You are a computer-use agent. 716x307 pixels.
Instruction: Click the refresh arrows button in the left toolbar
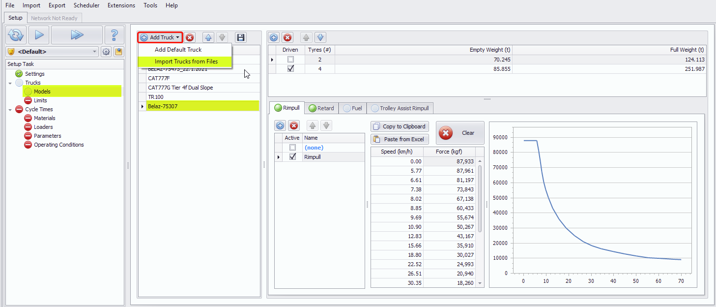[x=16, y=35]
